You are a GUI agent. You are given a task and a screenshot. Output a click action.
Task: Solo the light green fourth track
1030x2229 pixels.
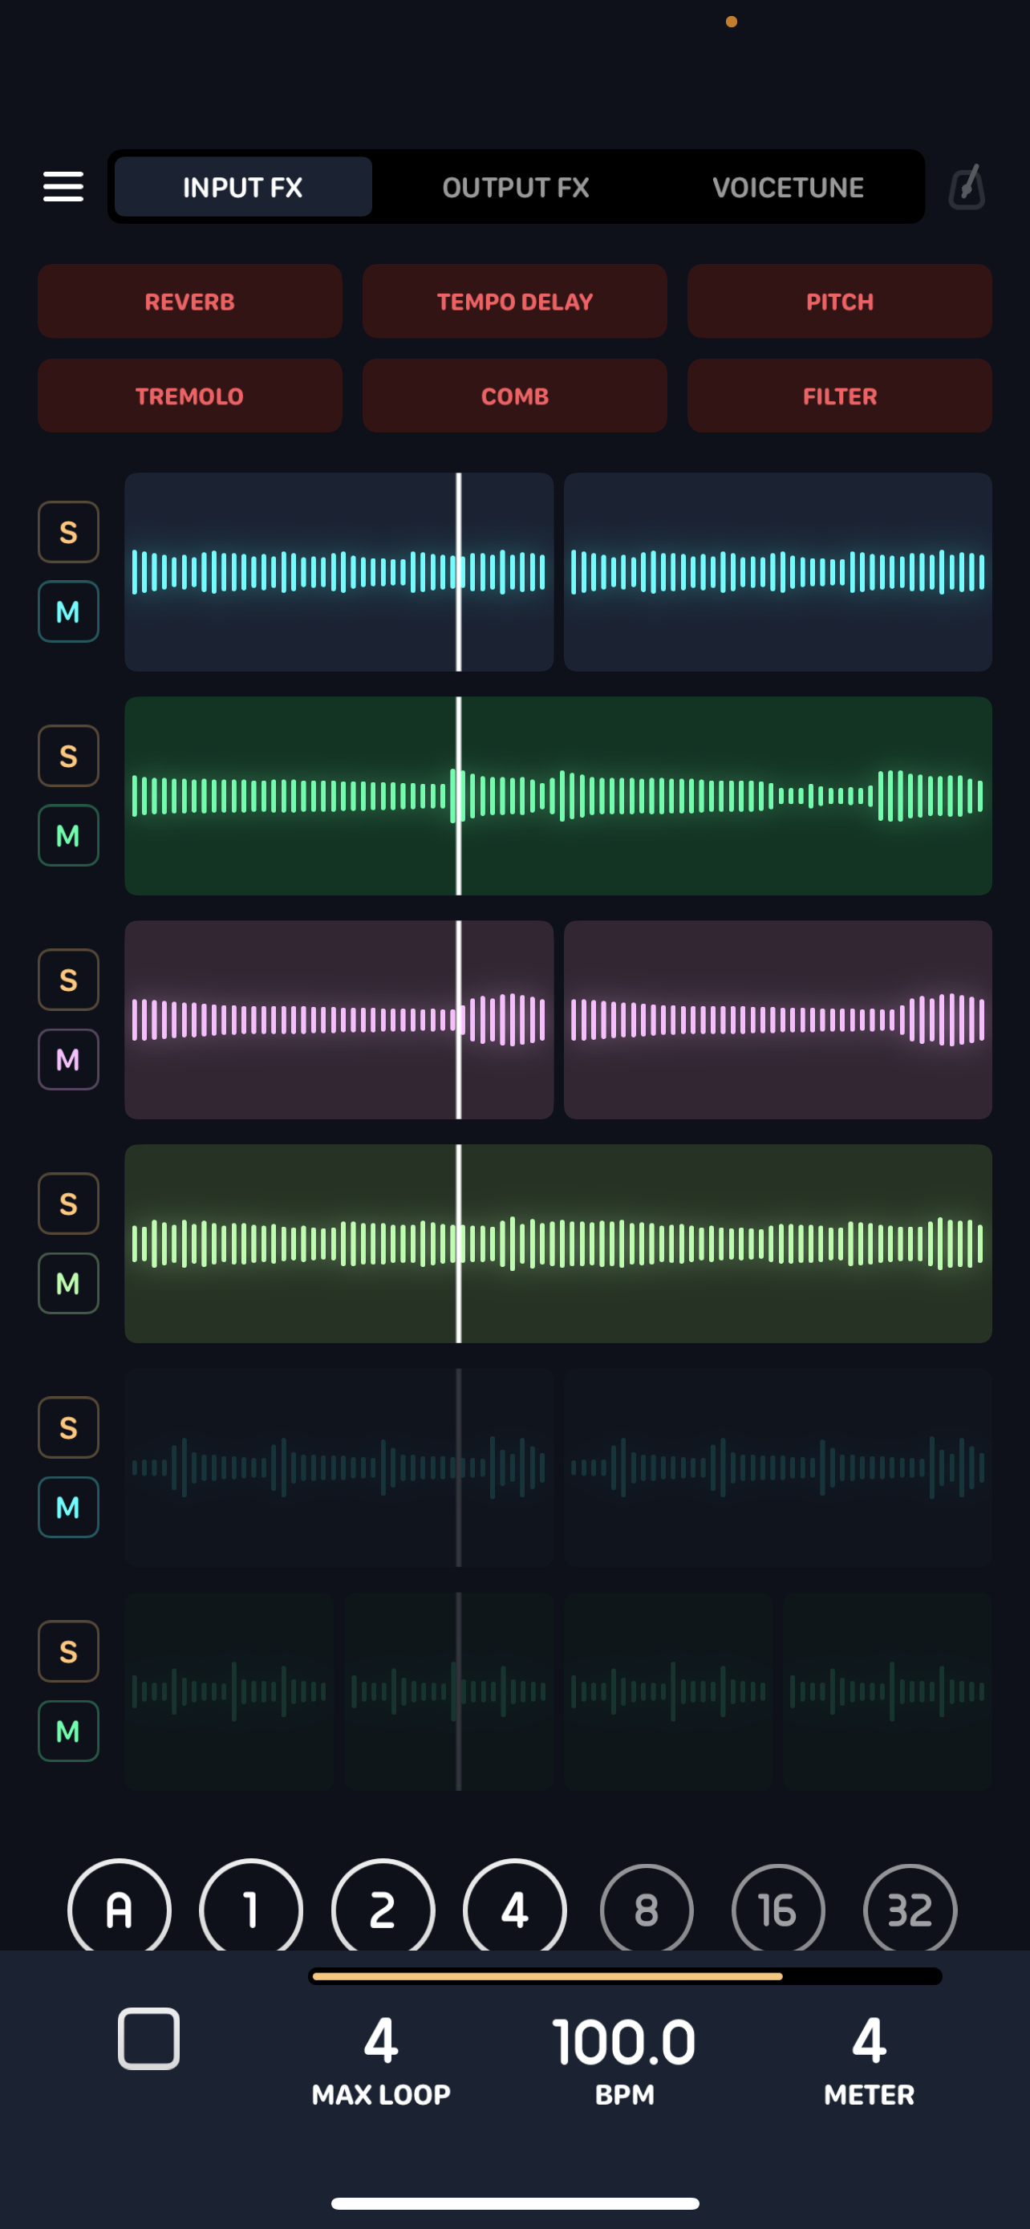(x=68, y=1204)
